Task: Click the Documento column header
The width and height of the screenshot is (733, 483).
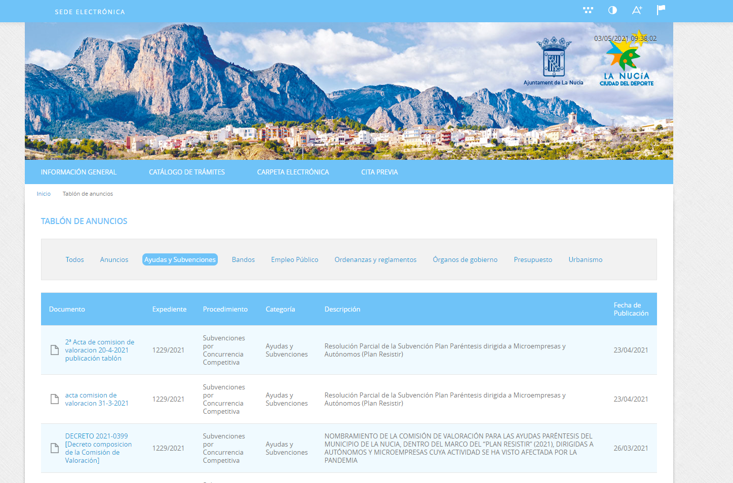Action: tap(67, 309)
